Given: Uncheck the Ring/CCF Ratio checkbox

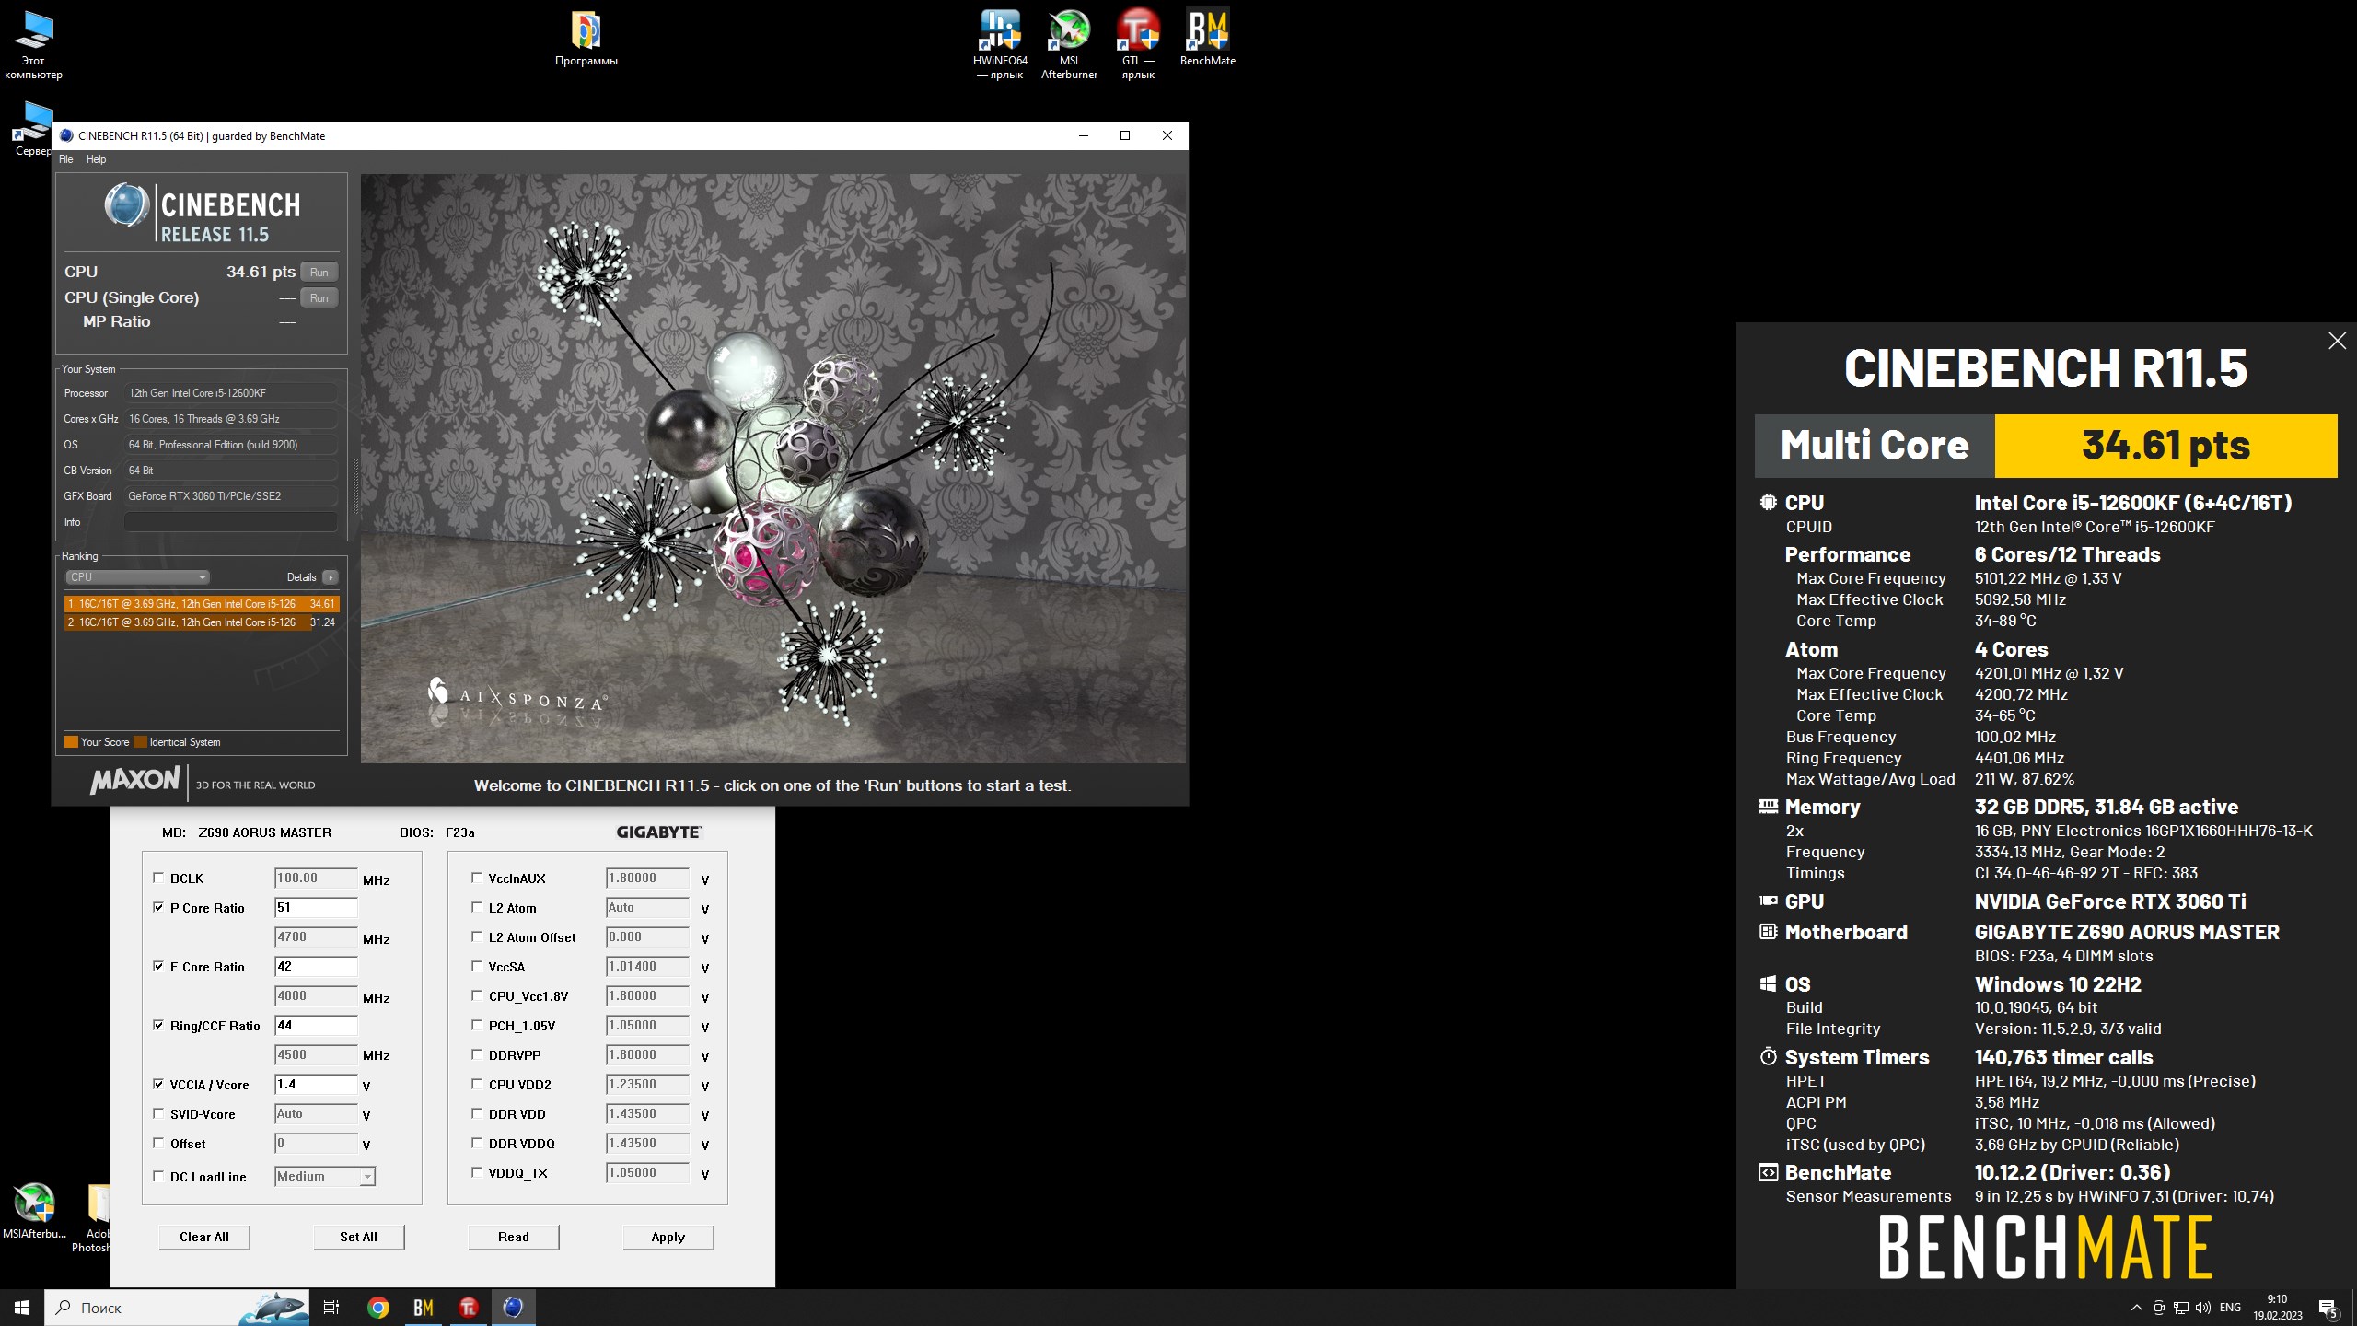Looking at the screenshot, I should coord(158,1025).
